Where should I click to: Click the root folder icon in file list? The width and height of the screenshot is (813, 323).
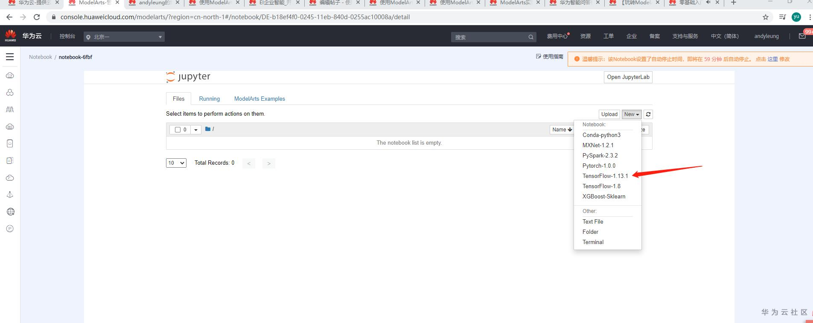click(x=208, y=129)
